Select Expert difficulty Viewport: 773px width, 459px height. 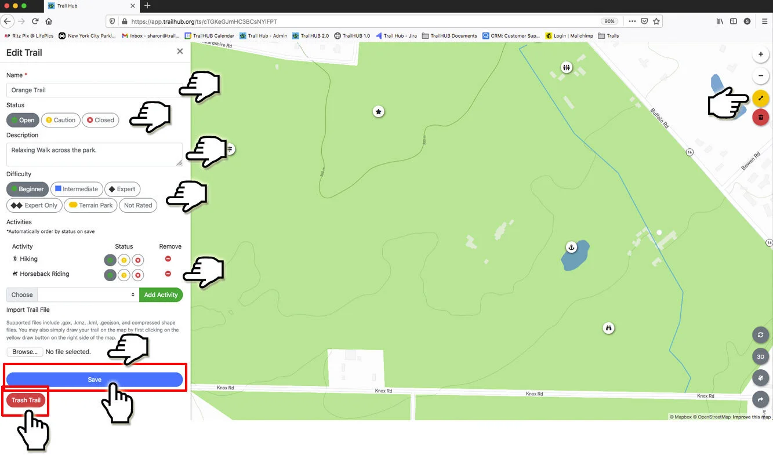(x=122, y=189)
